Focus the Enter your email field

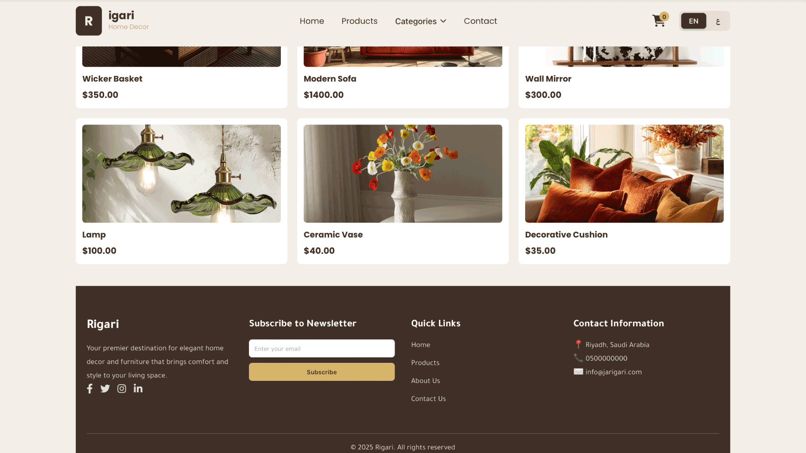(x=322, y=349)
